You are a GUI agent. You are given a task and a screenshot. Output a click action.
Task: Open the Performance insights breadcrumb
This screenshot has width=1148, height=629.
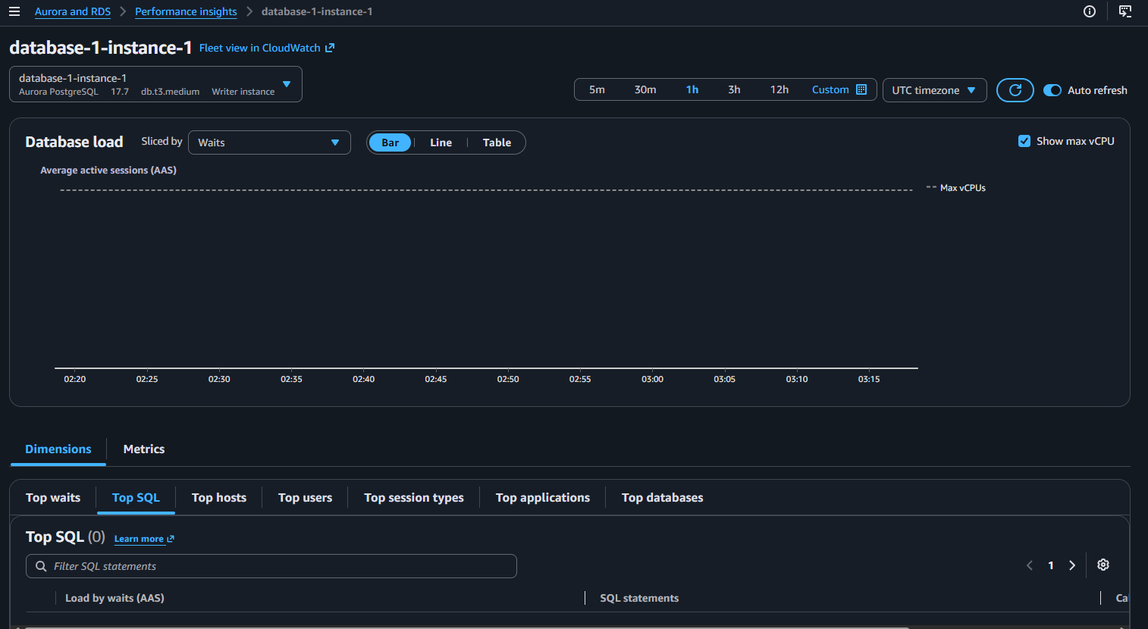pyautogui.click(x=186, y=11)
